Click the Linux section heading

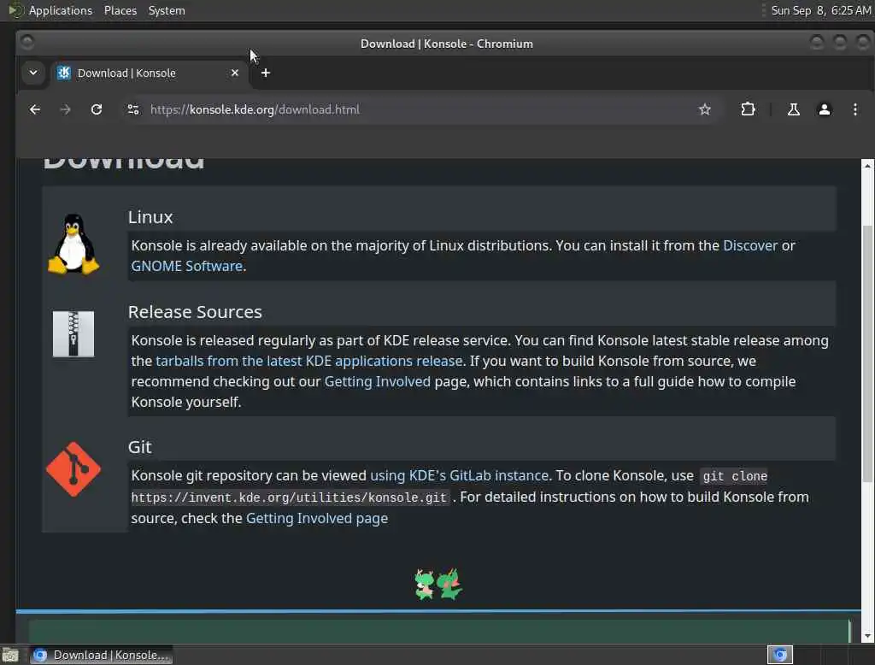pyautogui.click(x=150, y=217)
